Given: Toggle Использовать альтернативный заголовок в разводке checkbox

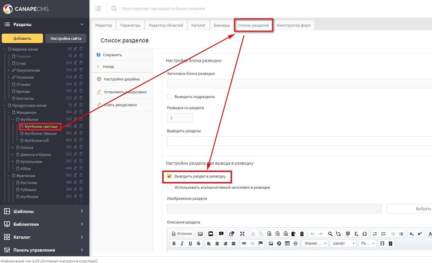Looking at the screenshot, I should tap(169, 187).
